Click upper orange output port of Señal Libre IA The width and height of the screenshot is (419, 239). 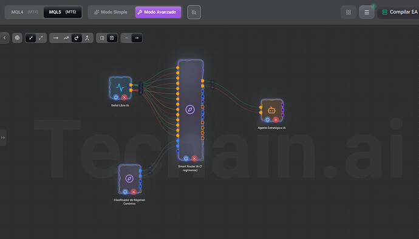131,85
